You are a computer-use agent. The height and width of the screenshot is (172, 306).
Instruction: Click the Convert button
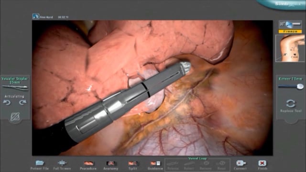coord(240,165)
